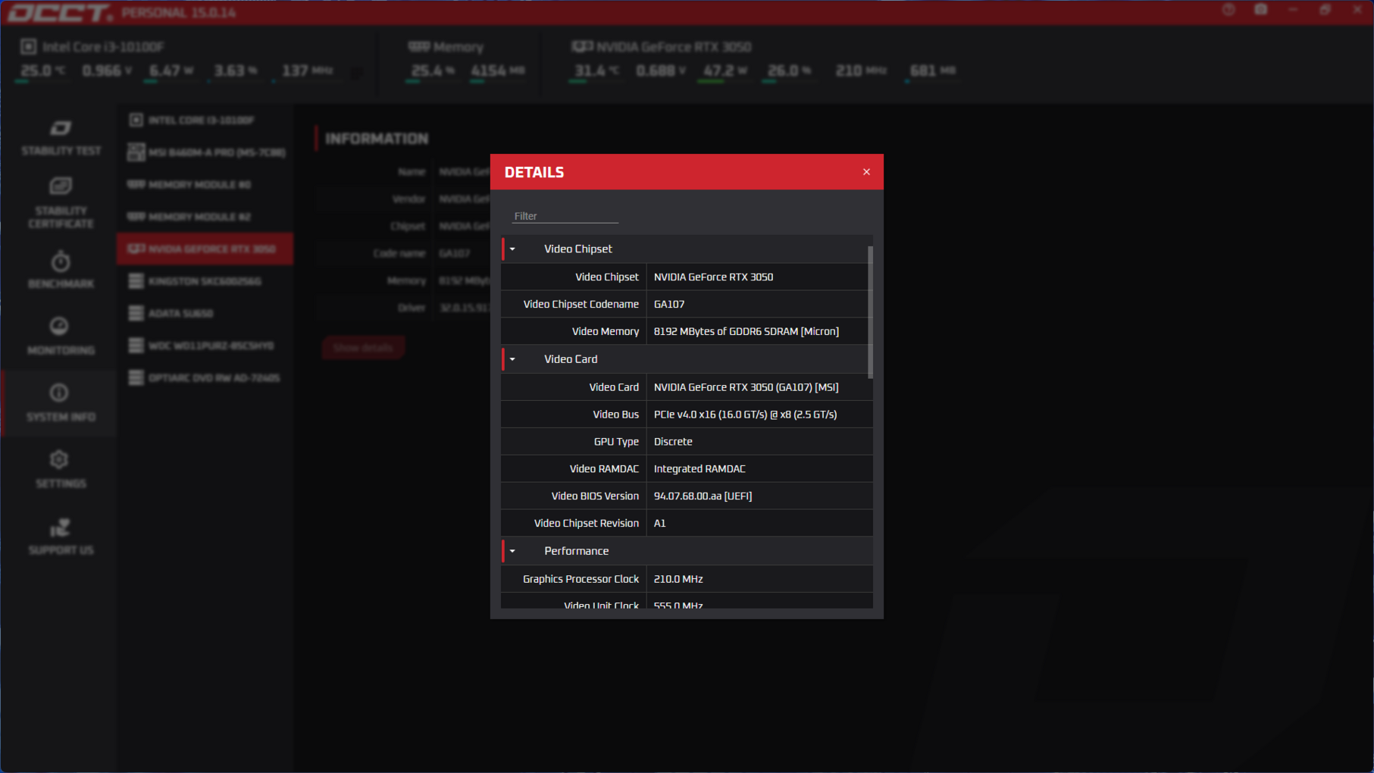Select the Video BIOS version value
The height and width of the screenshot is (773, 1374).
(x=703, y=496)
